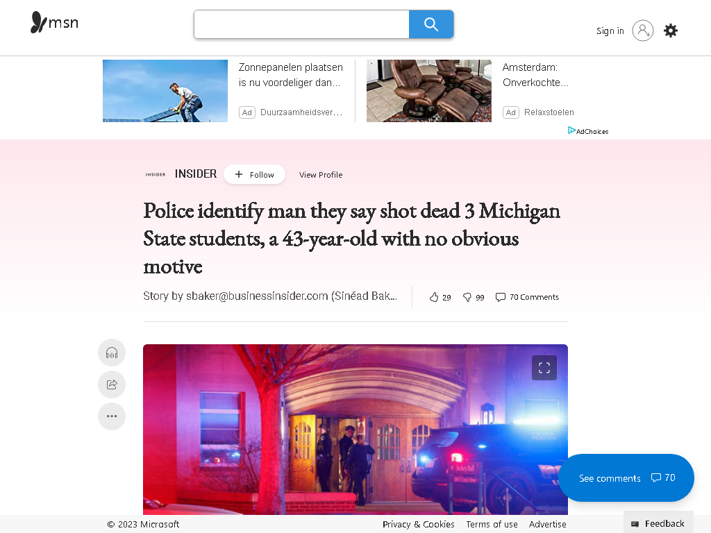Screen dimensions: 711x533
Task: Expand article image to fullscreen
Action: [x=544, y=368]
